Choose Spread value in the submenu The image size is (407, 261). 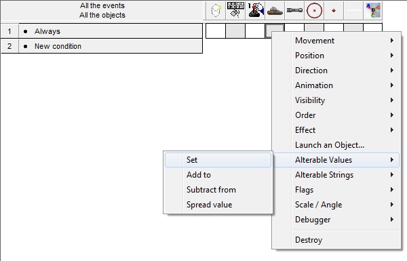(218, 205)
